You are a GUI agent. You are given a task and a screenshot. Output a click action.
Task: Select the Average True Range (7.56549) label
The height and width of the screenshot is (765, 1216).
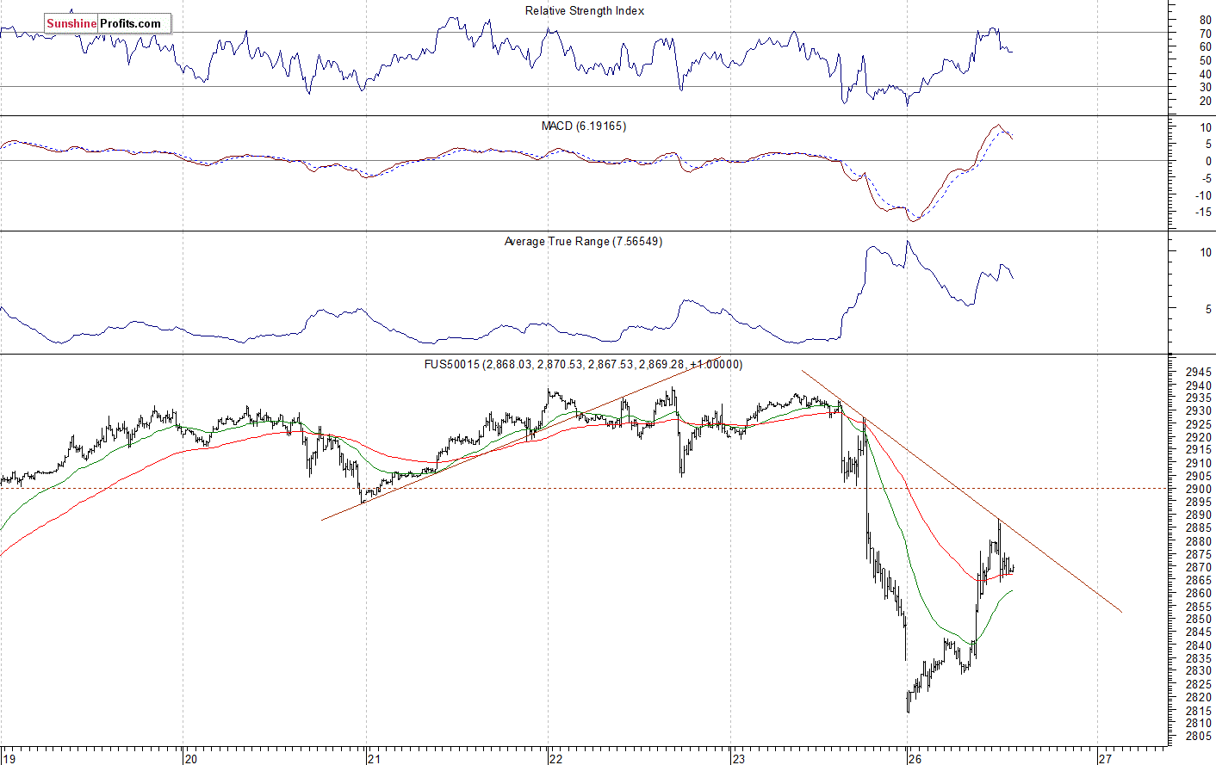583,242
